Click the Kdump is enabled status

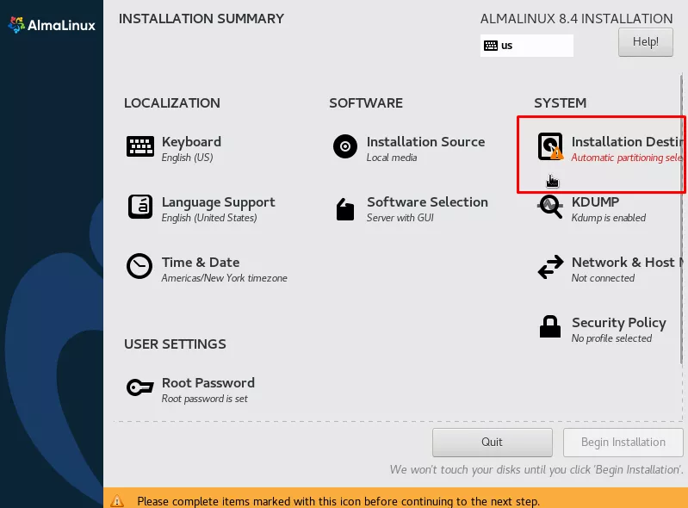tap(608, 218)
